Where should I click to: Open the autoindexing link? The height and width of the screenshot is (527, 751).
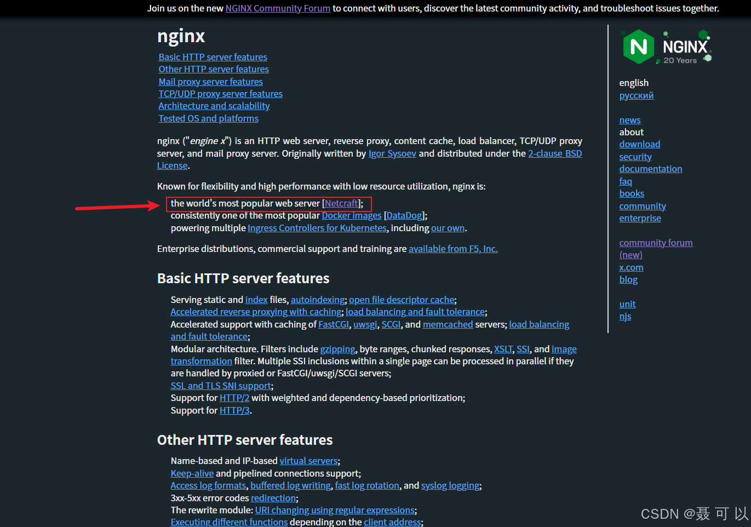318,300
